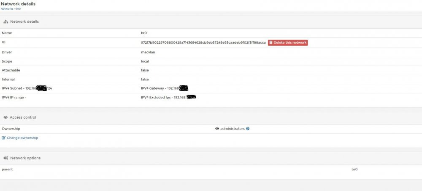Click the parent option label
Image resolution: width=422 pixels, height=191 pixels.
(7, 170)
